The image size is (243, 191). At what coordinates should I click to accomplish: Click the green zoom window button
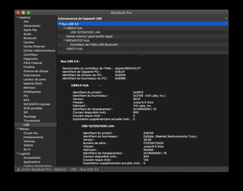coord(28,12)
